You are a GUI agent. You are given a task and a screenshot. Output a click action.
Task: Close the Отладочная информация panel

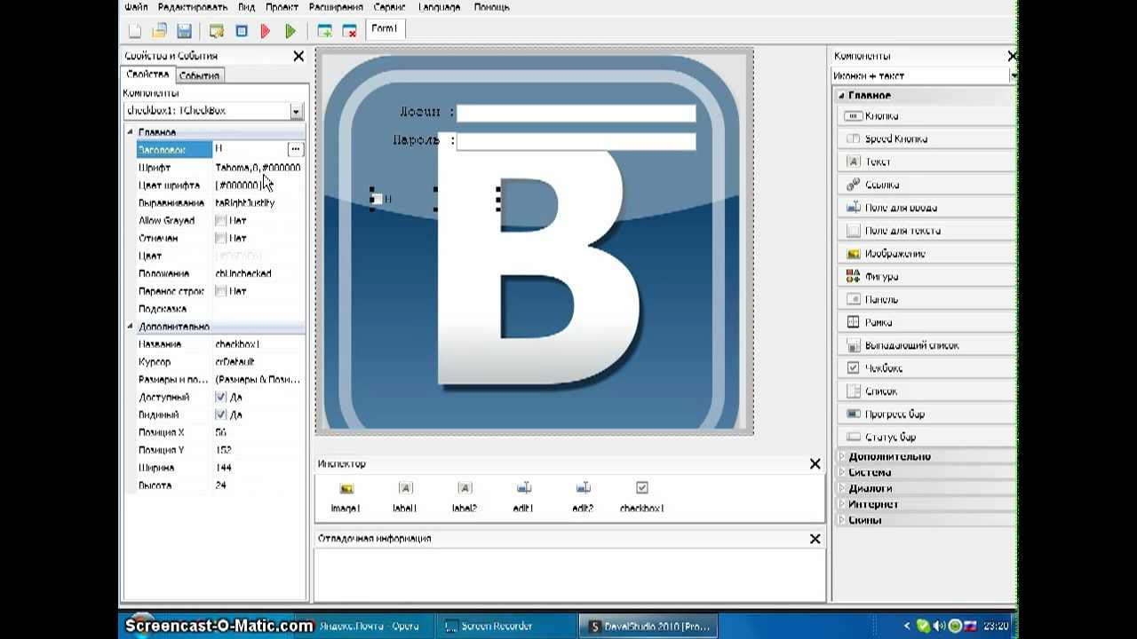(x=815, y=538)
